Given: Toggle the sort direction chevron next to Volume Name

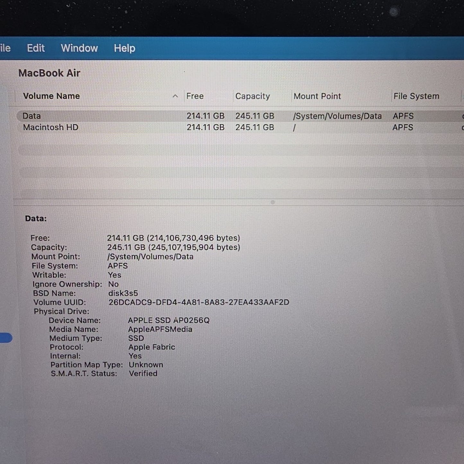Looking at the screenshot, I should point(175,96).
